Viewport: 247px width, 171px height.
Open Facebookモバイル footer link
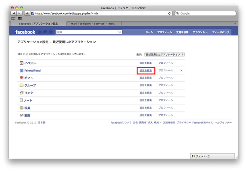pyautogui.click(x=203, y=122)
